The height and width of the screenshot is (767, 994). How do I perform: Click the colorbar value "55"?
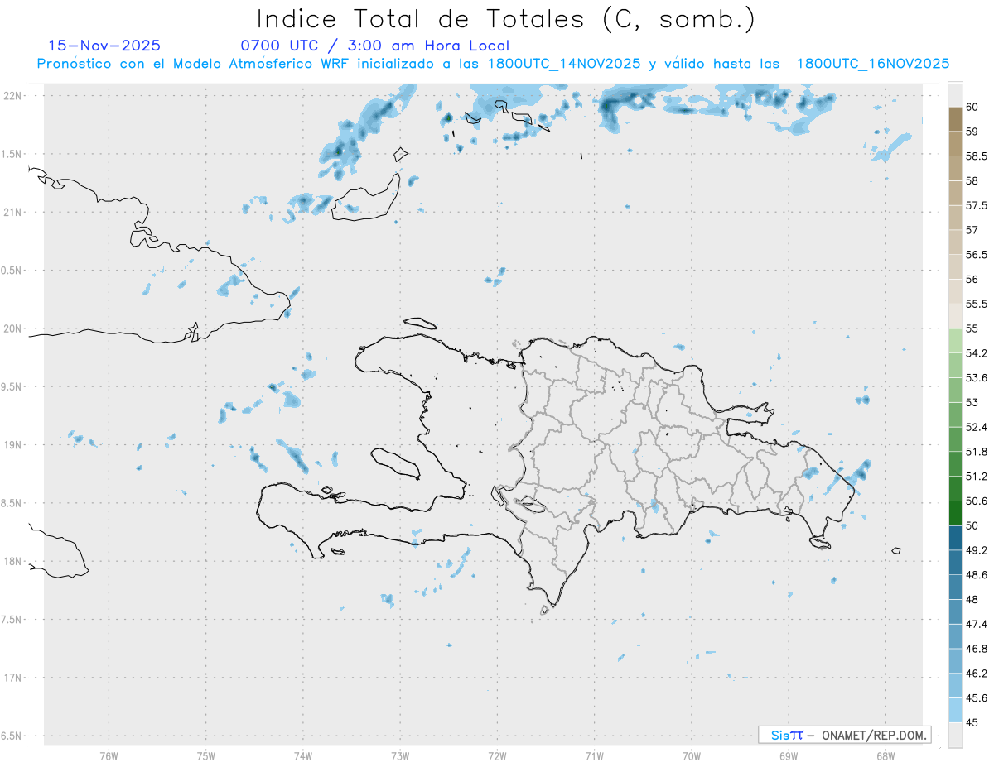972,328
